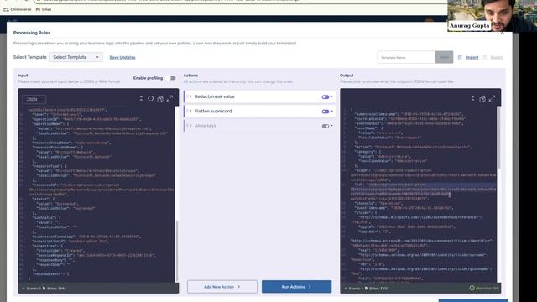Click the Save Updates link
The width and height of the screenshot is (537, 302).
[123, 57]
